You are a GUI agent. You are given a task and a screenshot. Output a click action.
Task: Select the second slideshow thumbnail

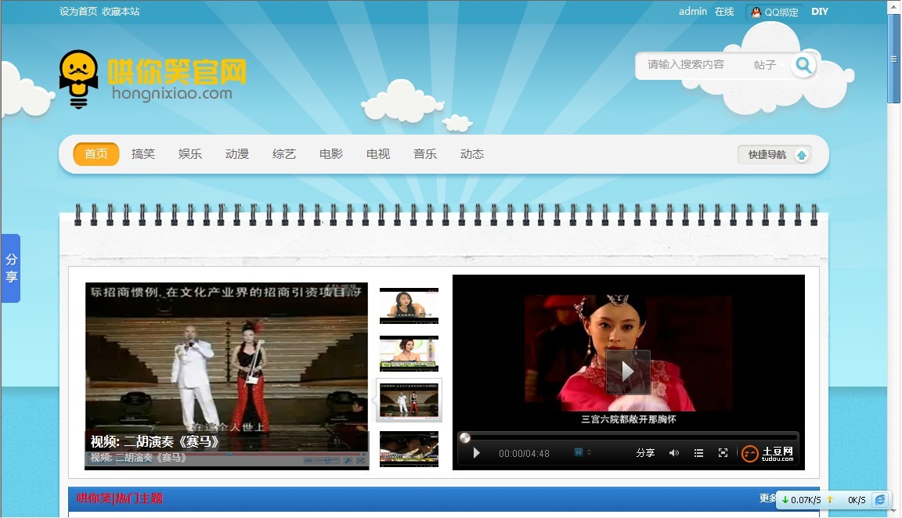(409, 354)
